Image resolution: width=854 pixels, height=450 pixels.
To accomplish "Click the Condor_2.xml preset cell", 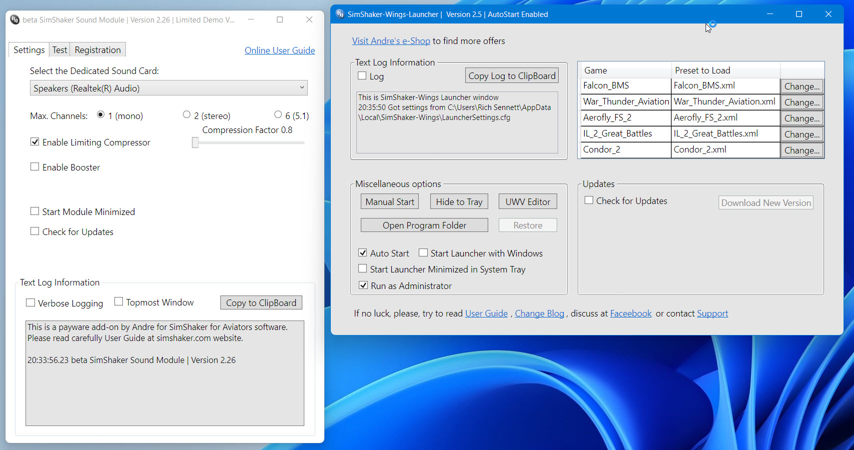I will pyautogui.click(x=726, y=150).
